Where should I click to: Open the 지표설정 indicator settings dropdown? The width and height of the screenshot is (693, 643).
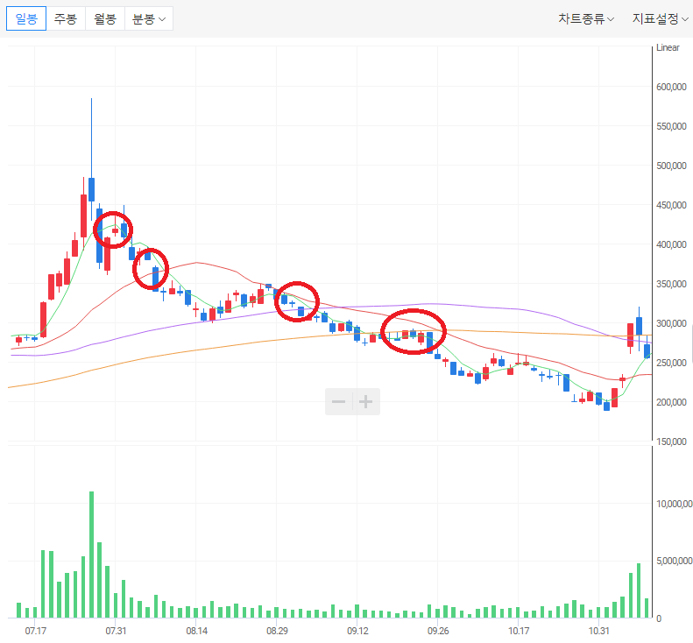click(x=661, y=18)
